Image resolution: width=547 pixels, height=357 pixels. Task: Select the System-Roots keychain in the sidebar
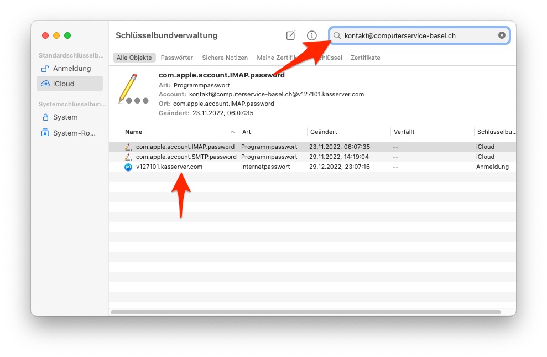tap(70, 133)
